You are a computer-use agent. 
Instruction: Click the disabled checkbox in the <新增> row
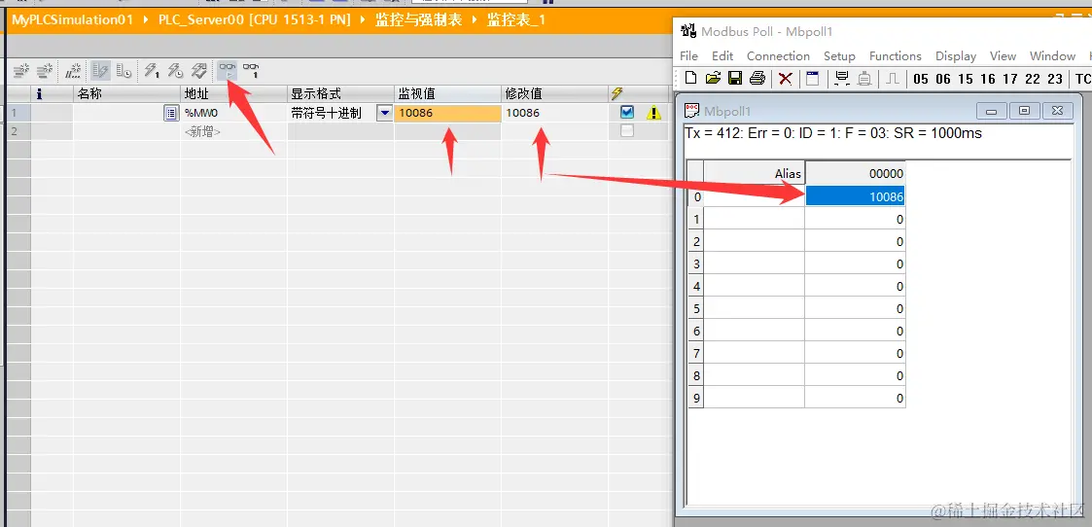(627, 131)
